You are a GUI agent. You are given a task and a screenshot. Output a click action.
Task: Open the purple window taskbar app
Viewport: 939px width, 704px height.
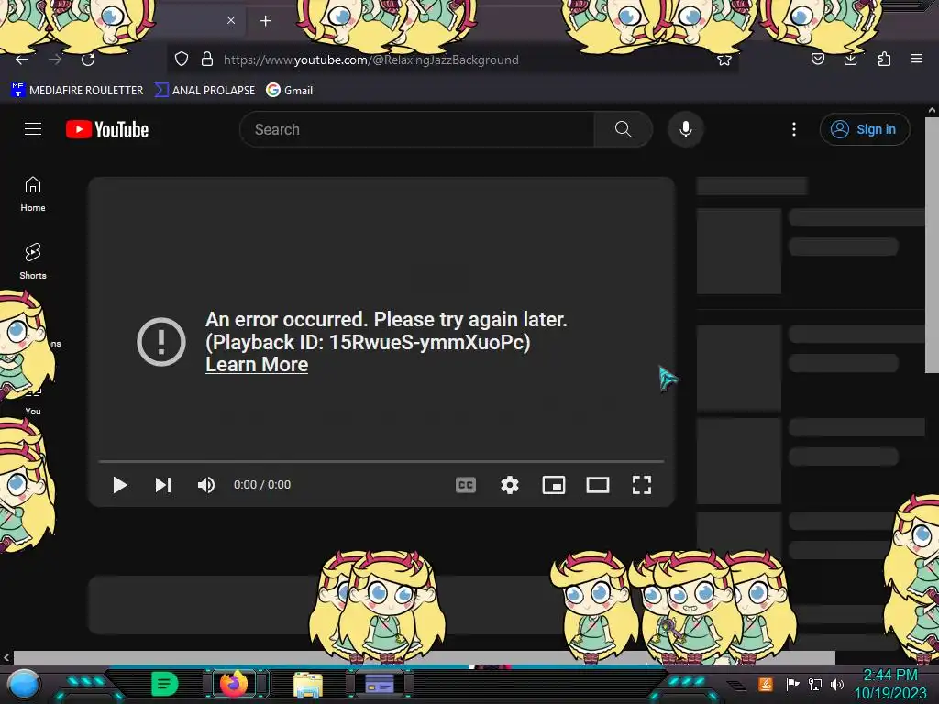tap(379, 683)
